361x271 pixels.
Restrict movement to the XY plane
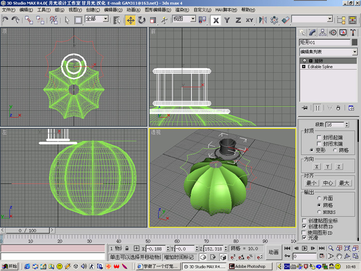pos(249,20)
